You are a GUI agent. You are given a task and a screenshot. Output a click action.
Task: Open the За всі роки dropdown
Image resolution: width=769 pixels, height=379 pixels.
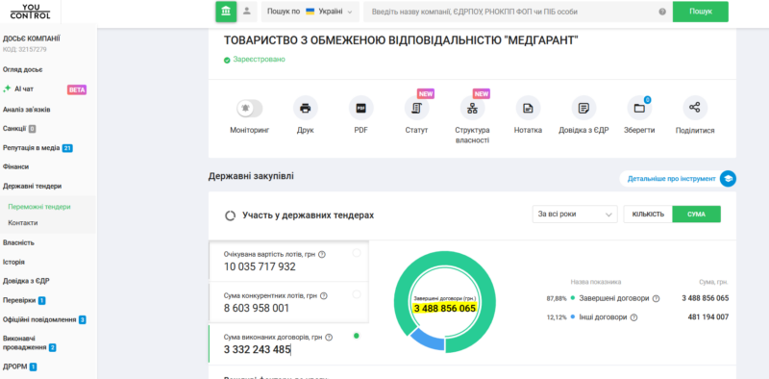pos(575,215)
